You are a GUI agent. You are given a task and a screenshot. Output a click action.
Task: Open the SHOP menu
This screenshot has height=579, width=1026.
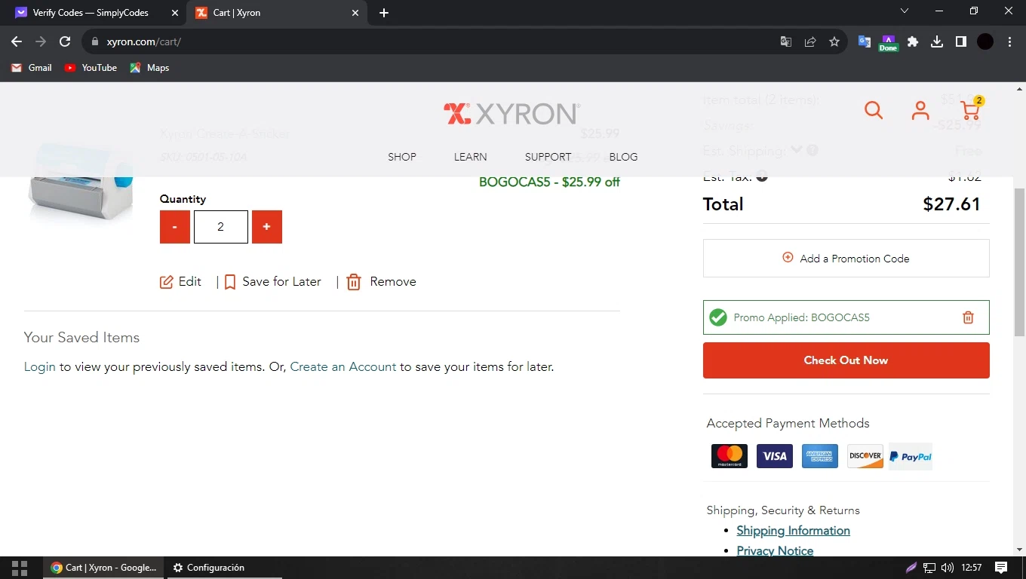[402, 157]
